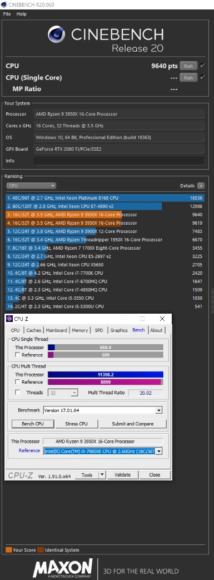Enable the Threads checkbox in CPU-Z
Image resolution: width=214 pixels, height=580 pixels.
tap(17, 393)
